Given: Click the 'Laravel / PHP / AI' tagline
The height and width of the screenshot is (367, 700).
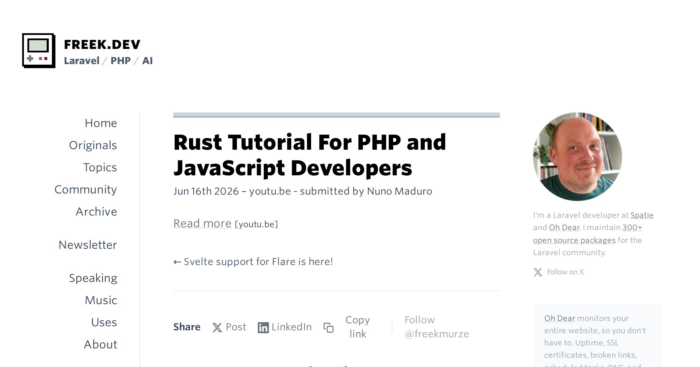Looking at the screenshot, I should point(108,61).
